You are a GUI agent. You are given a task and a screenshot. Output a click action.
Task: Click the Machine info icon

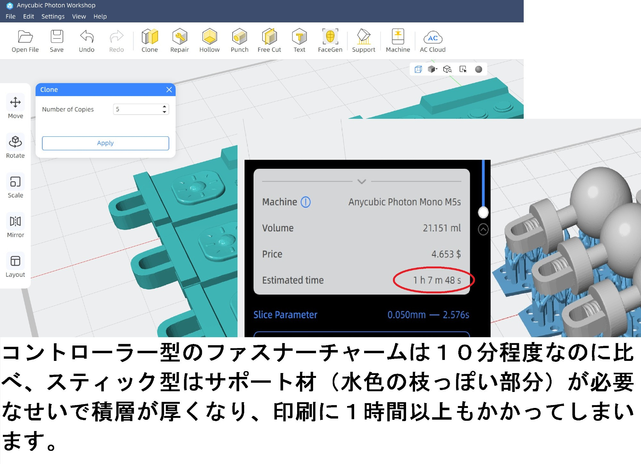pos(305,202)
